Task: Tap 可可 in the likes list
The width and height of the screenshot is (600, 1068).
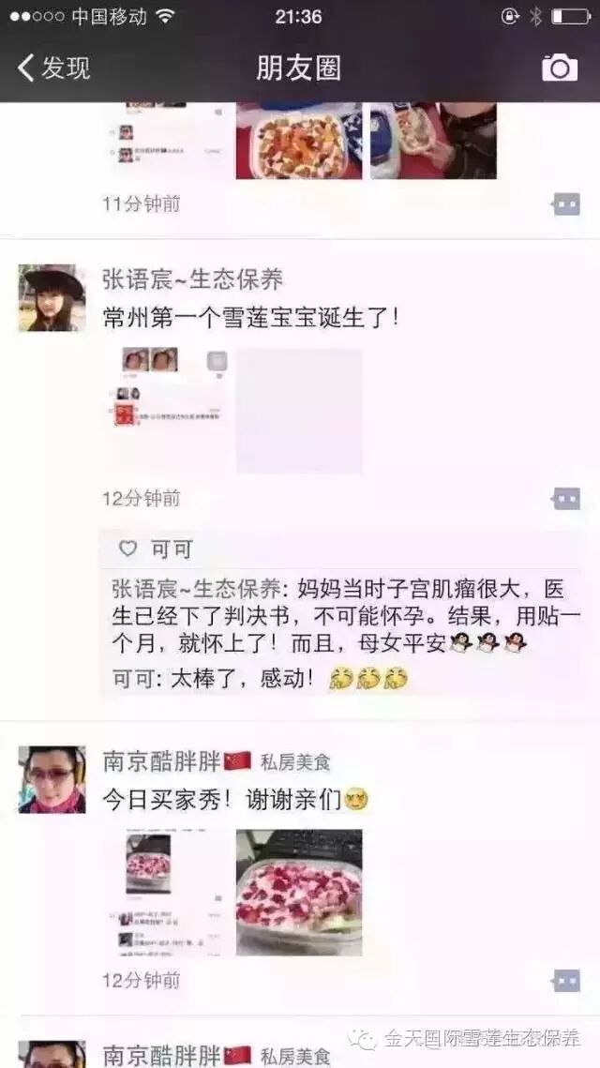Action: (171, 549)
